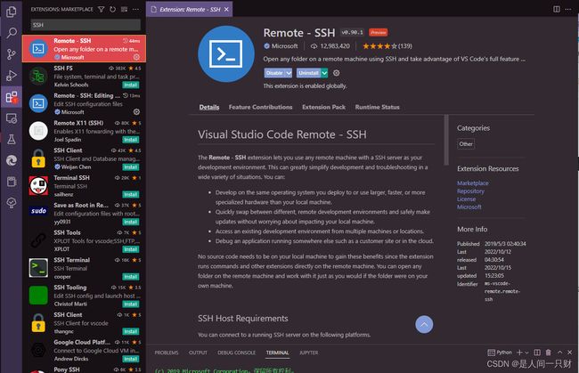Open the Disable dropdown arrow
This screenshot has width=579, height=373.
(x=289, y=73)
